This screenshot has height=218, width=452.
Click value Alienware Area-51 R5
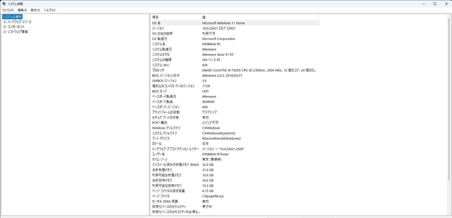[218, 54]
